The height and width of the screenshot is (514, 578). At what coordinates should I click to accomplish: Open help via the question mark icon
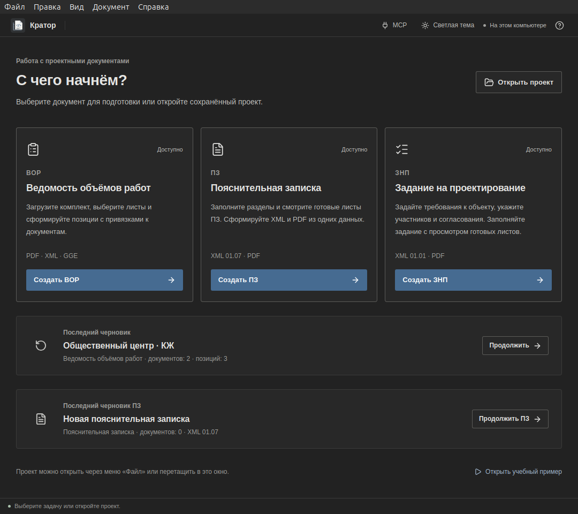pyautogui.click(x=559, y=26)
